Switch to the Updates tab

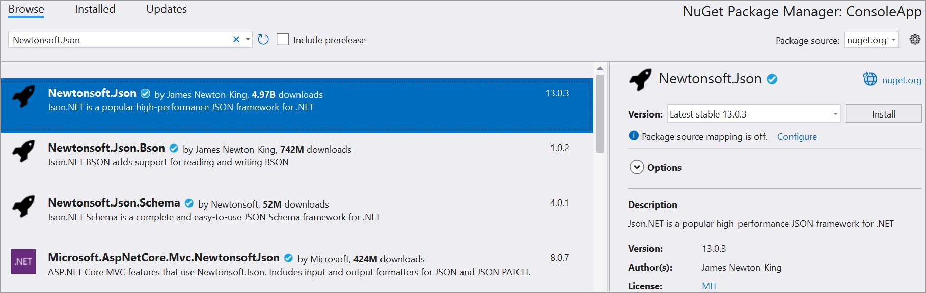coord(167,9)
